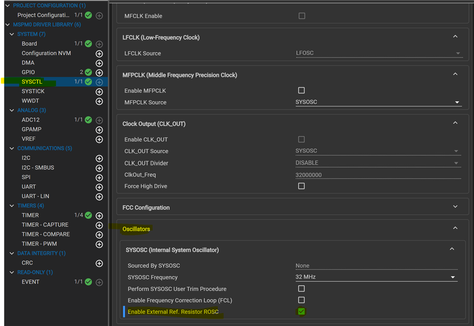Screen dimensions: 474x326
Task: Add a UART instance with plus icon
Action: pos(99,187)
